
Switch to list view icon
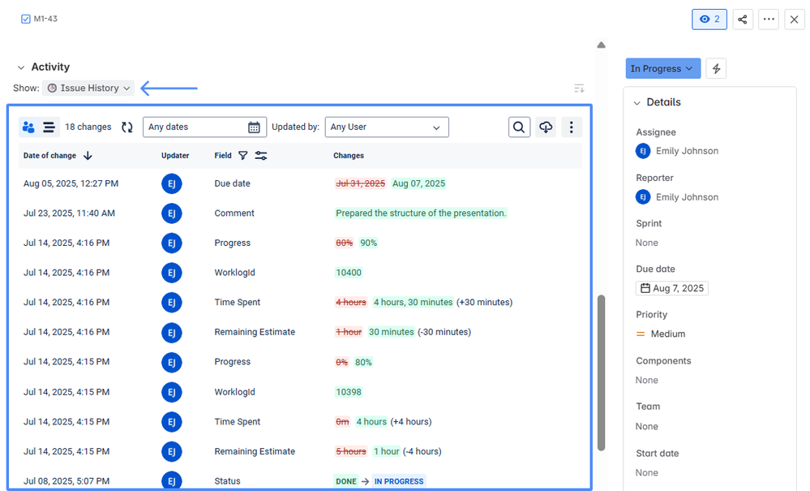(49, 127)
